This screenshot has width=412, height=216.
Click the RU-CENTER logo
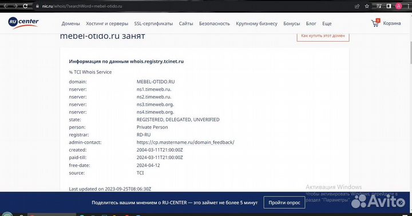click(23, 23)
